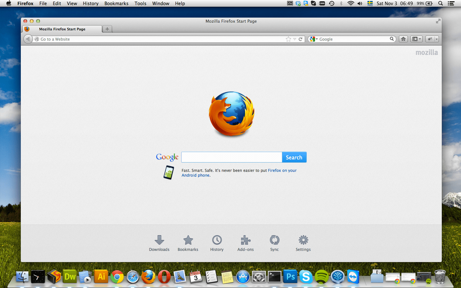View History using the clock icon
The height and width of the screenshot is (288, 461).
pos(217,243)
